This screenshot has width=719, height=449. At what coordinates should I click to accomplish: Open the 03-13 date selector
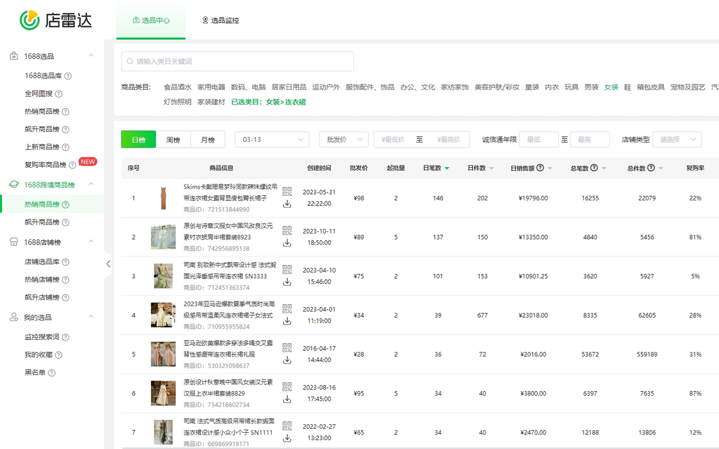(272, 139)
